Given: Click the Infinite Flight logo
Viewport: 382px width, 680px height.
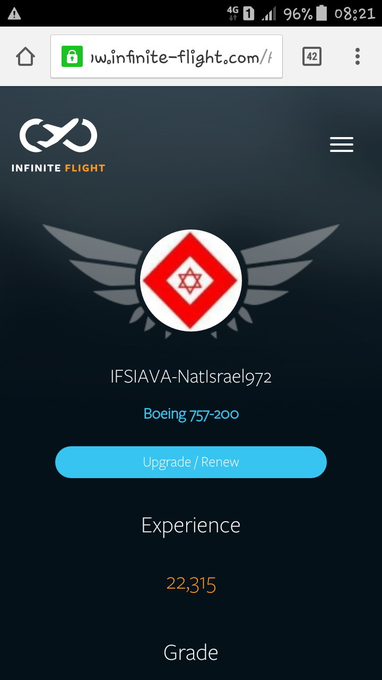Looking at the screenshot, I should tap(58, 146).
